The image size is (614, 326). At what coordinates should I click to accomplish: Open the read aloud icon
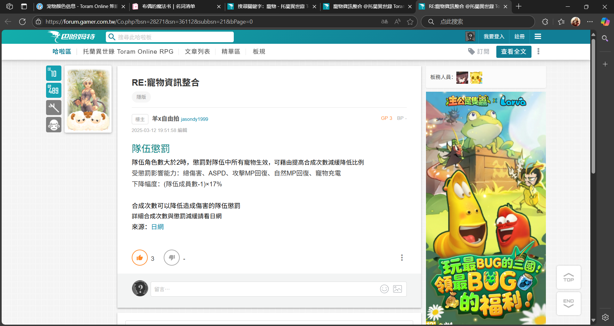coord(398,22)
